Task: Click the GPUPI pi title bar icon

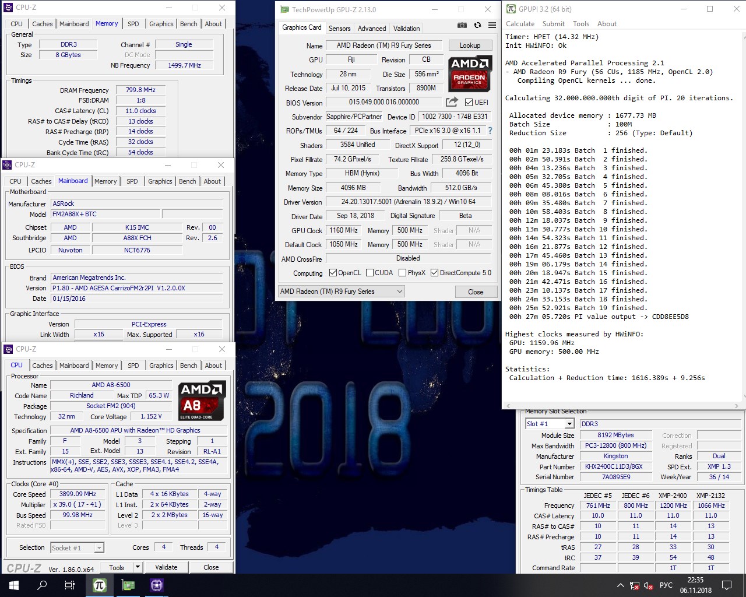Action: pyautogui.click(x=511, y=9)
